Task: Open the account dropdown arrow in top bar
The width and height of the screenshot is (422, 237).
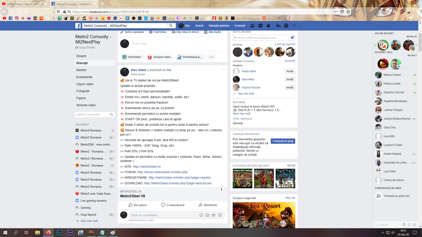Action: point(294,26)
